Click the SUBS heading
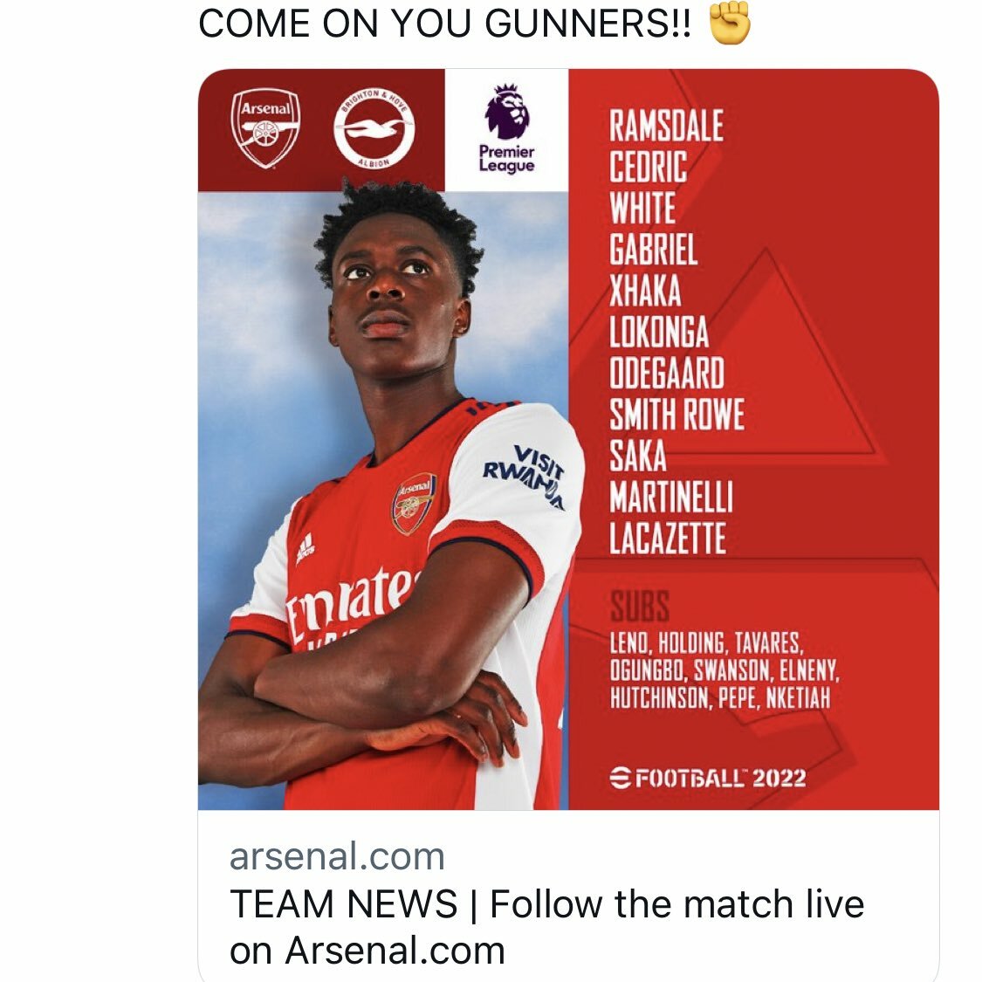The width and height of the screenshot is (982, 982). [640, 607]
